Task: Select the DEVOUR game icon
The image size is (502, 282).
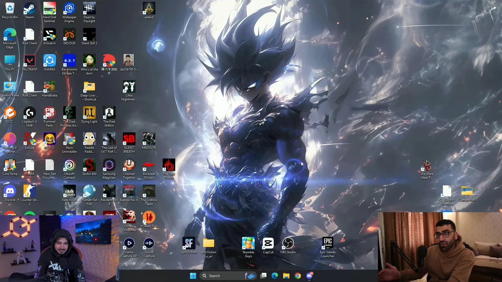Action: [69, 37]
